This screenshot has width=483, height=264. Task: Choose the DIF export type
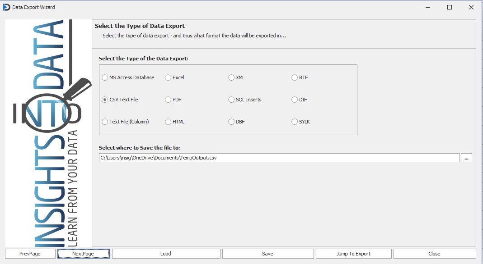(295, 100)
